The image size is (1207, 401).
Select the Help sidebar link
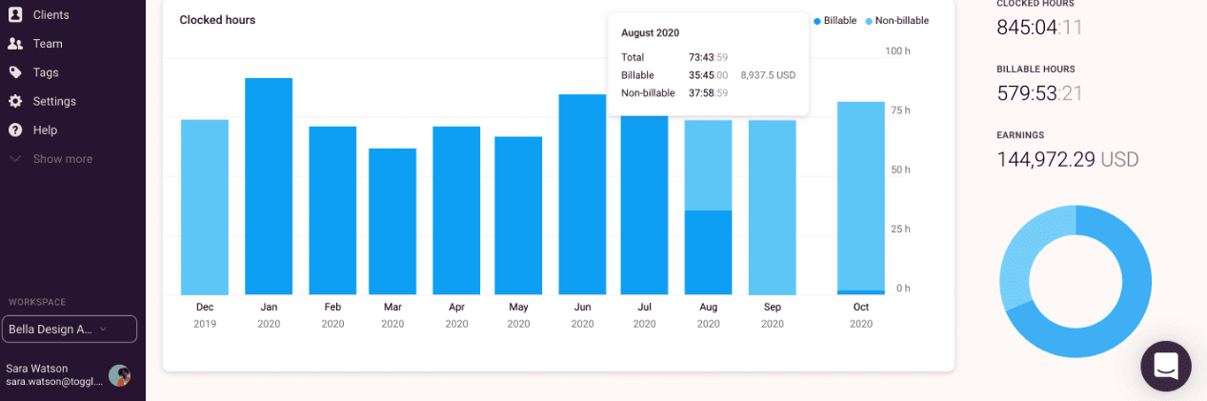click(x=45, y=130)
